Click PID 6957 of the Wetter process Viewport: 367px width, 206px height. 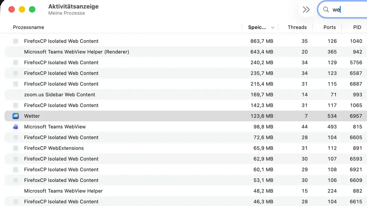coord(356,116)
